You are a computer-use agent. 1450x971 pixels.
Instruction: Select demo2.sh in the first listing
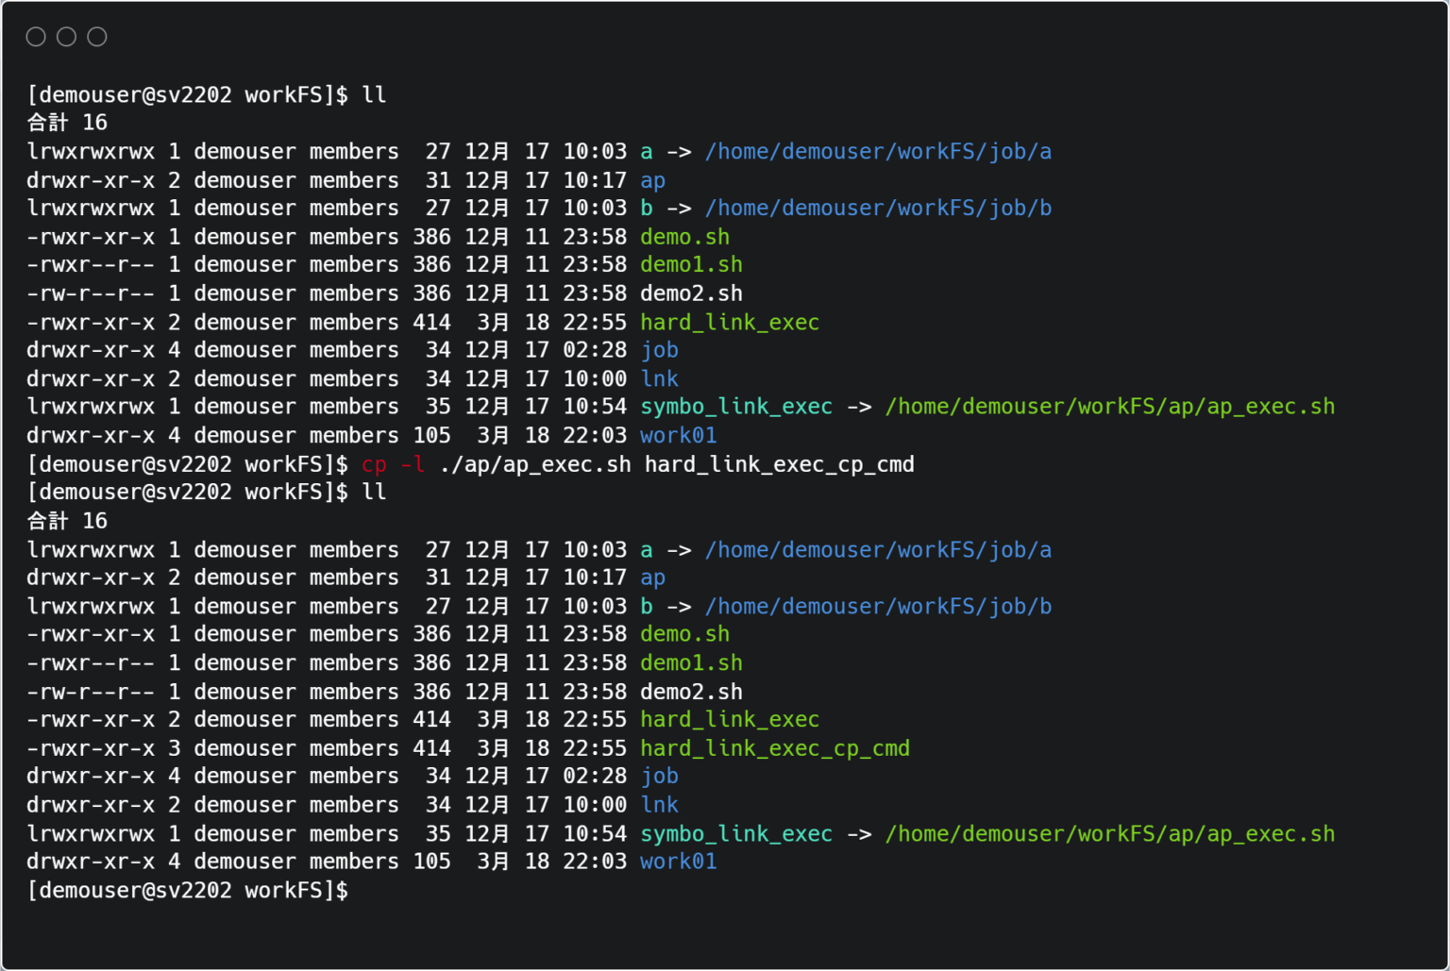tap(691, 293)
